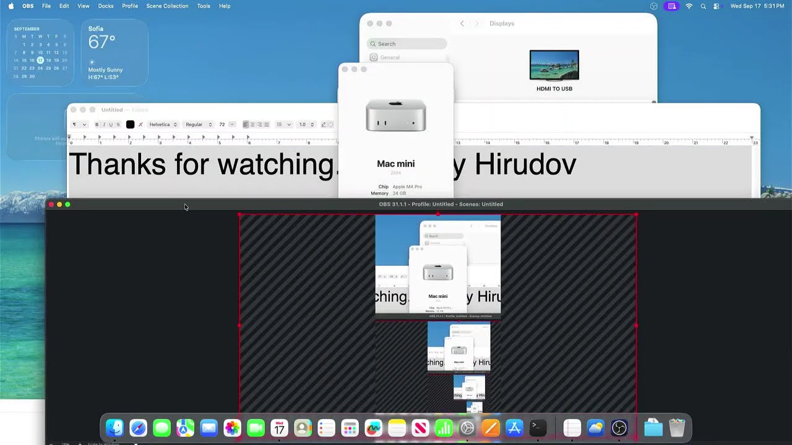Open Calendar app in the Dock
The height and width of the screenshot is (445, 792).
point(279,428)
